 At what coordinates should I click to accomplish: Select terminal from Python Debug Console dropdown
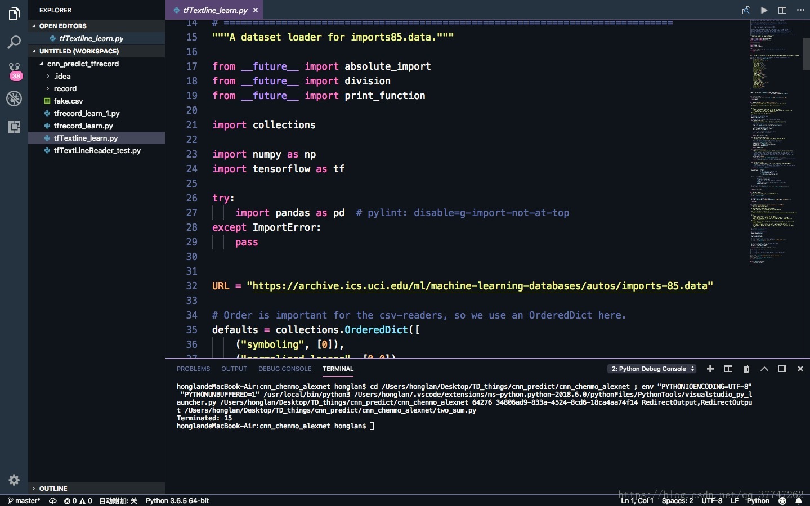pyautogui.click(x=652, y=369)
